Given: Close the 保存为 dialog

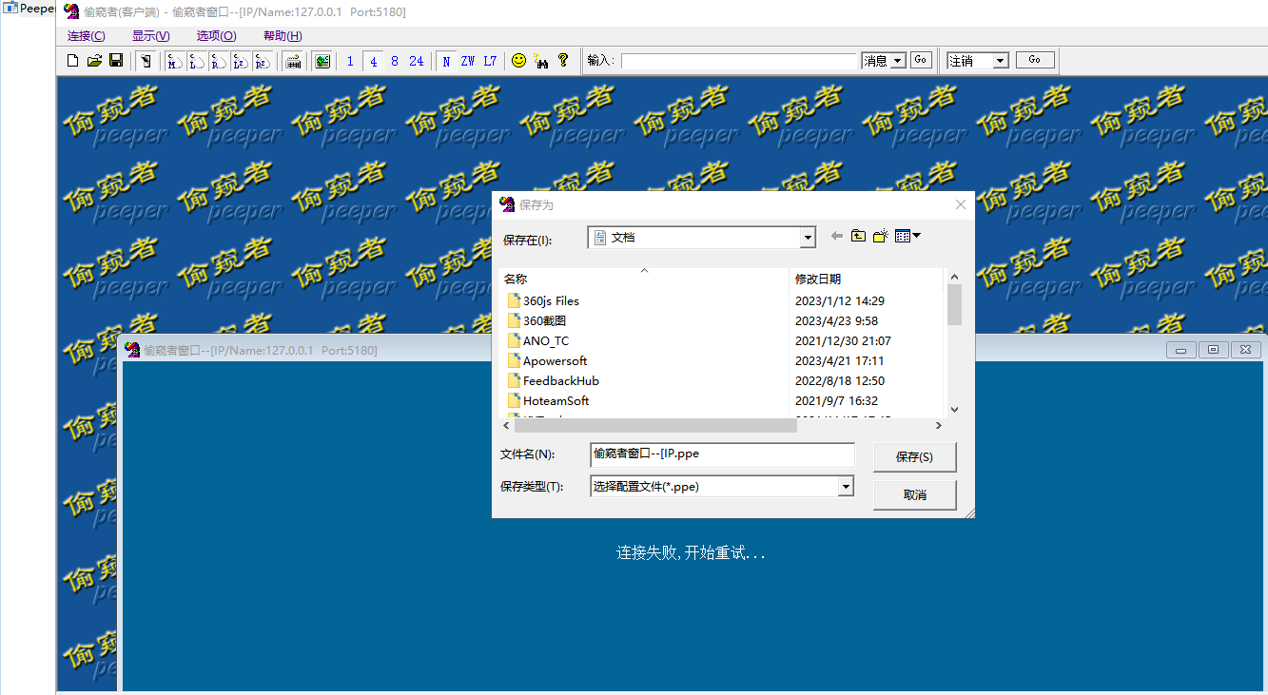Looking at the screenshot, I should 960,204.
